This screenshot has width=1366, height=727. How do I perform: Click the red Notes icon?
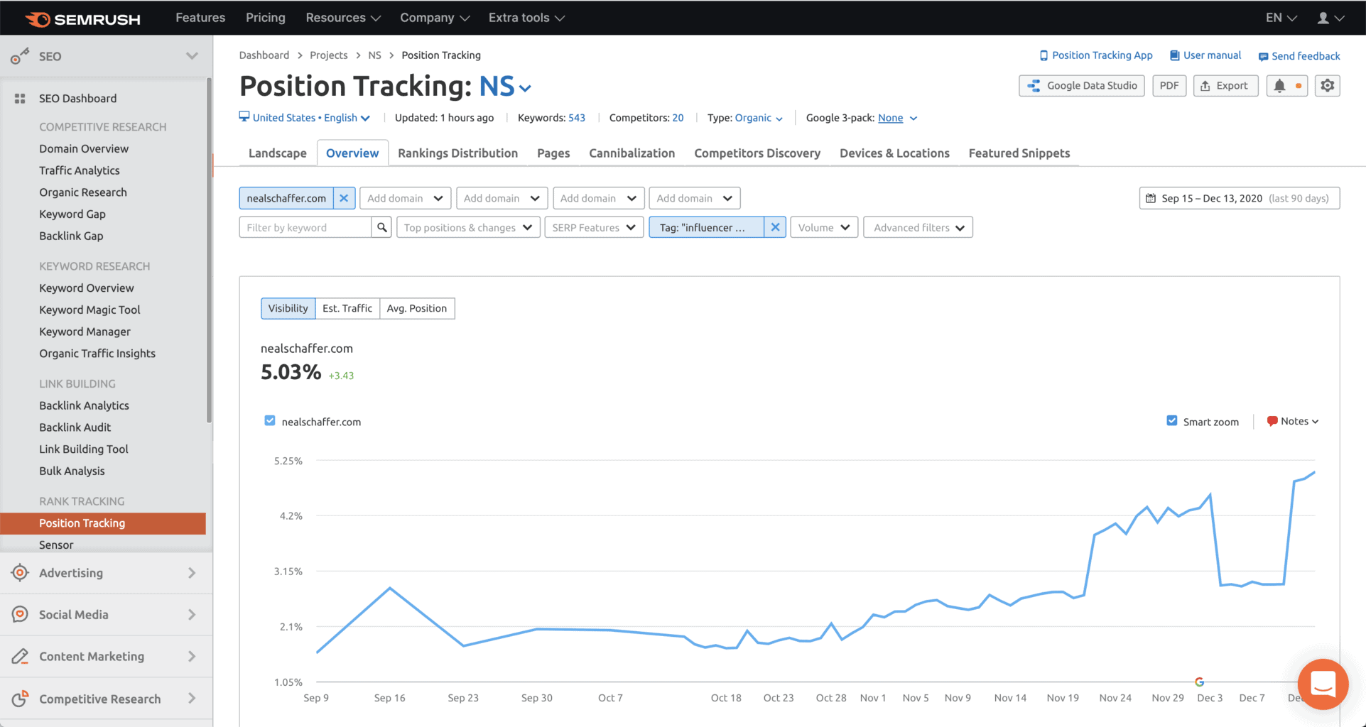[1272, 421]
